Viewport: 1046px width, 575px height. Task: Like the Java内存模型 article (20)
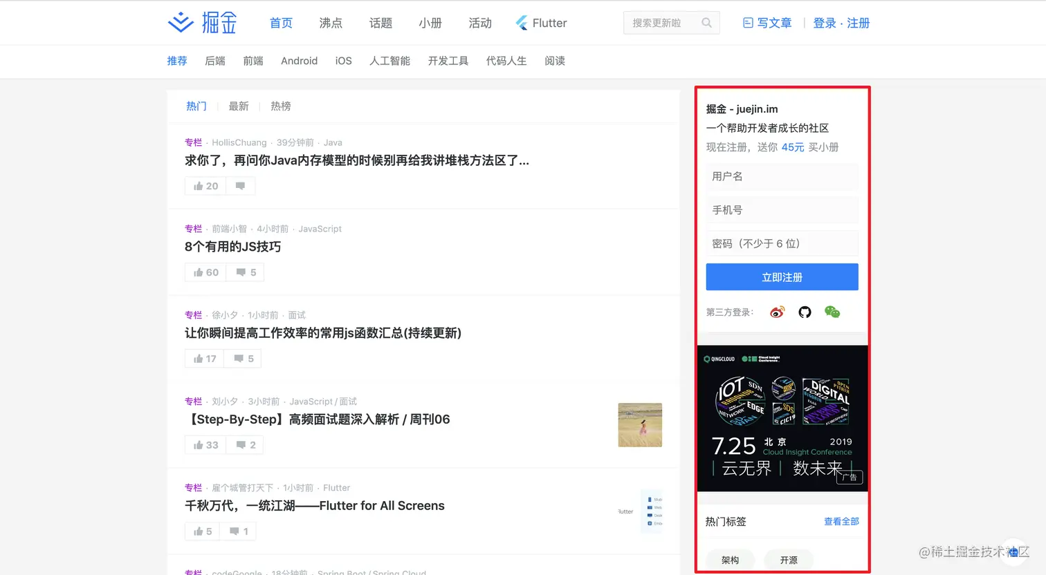click(205, 186)
